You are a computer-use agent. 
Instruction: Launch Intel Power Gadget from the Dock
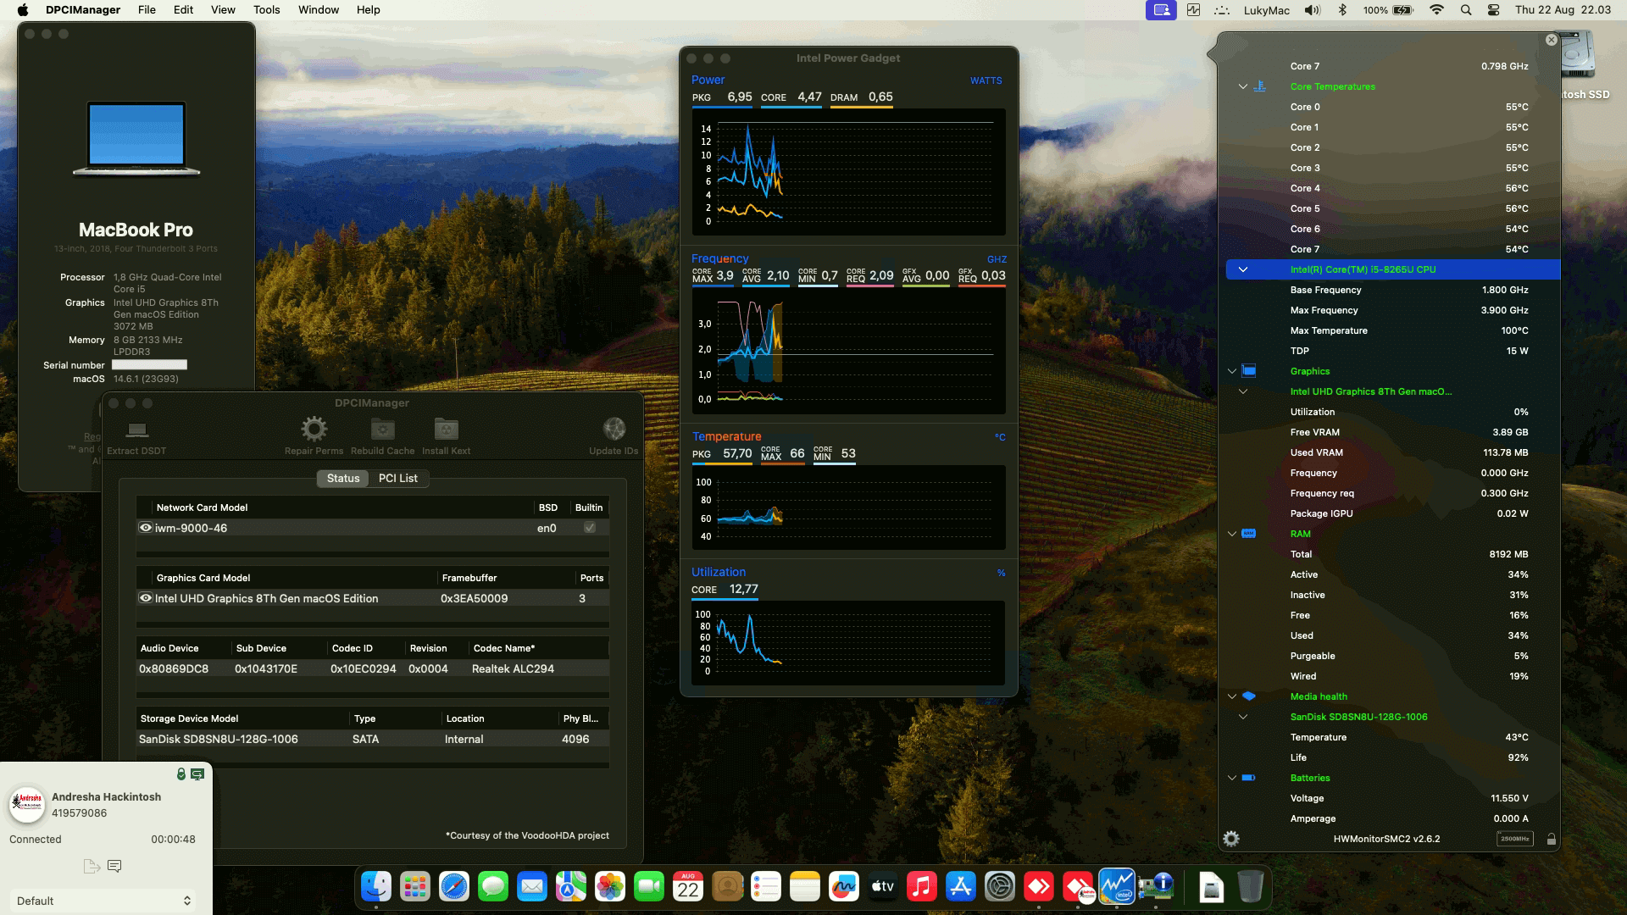point(1118,886)
